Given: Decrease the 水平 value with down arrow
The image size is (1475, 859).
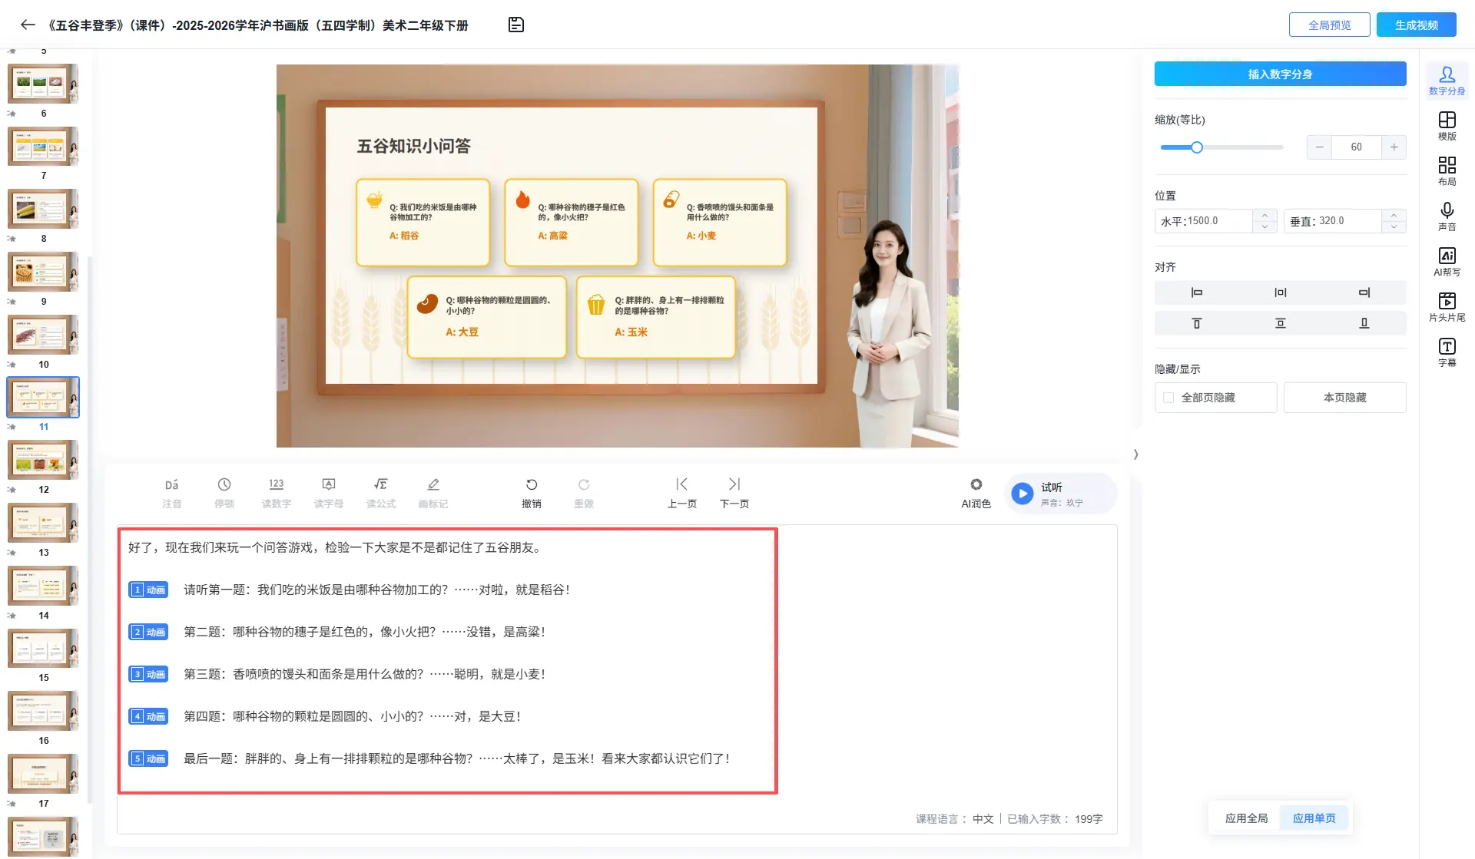Looking at the screenshot, I should pyautogui.click(x=1265, y=227).
